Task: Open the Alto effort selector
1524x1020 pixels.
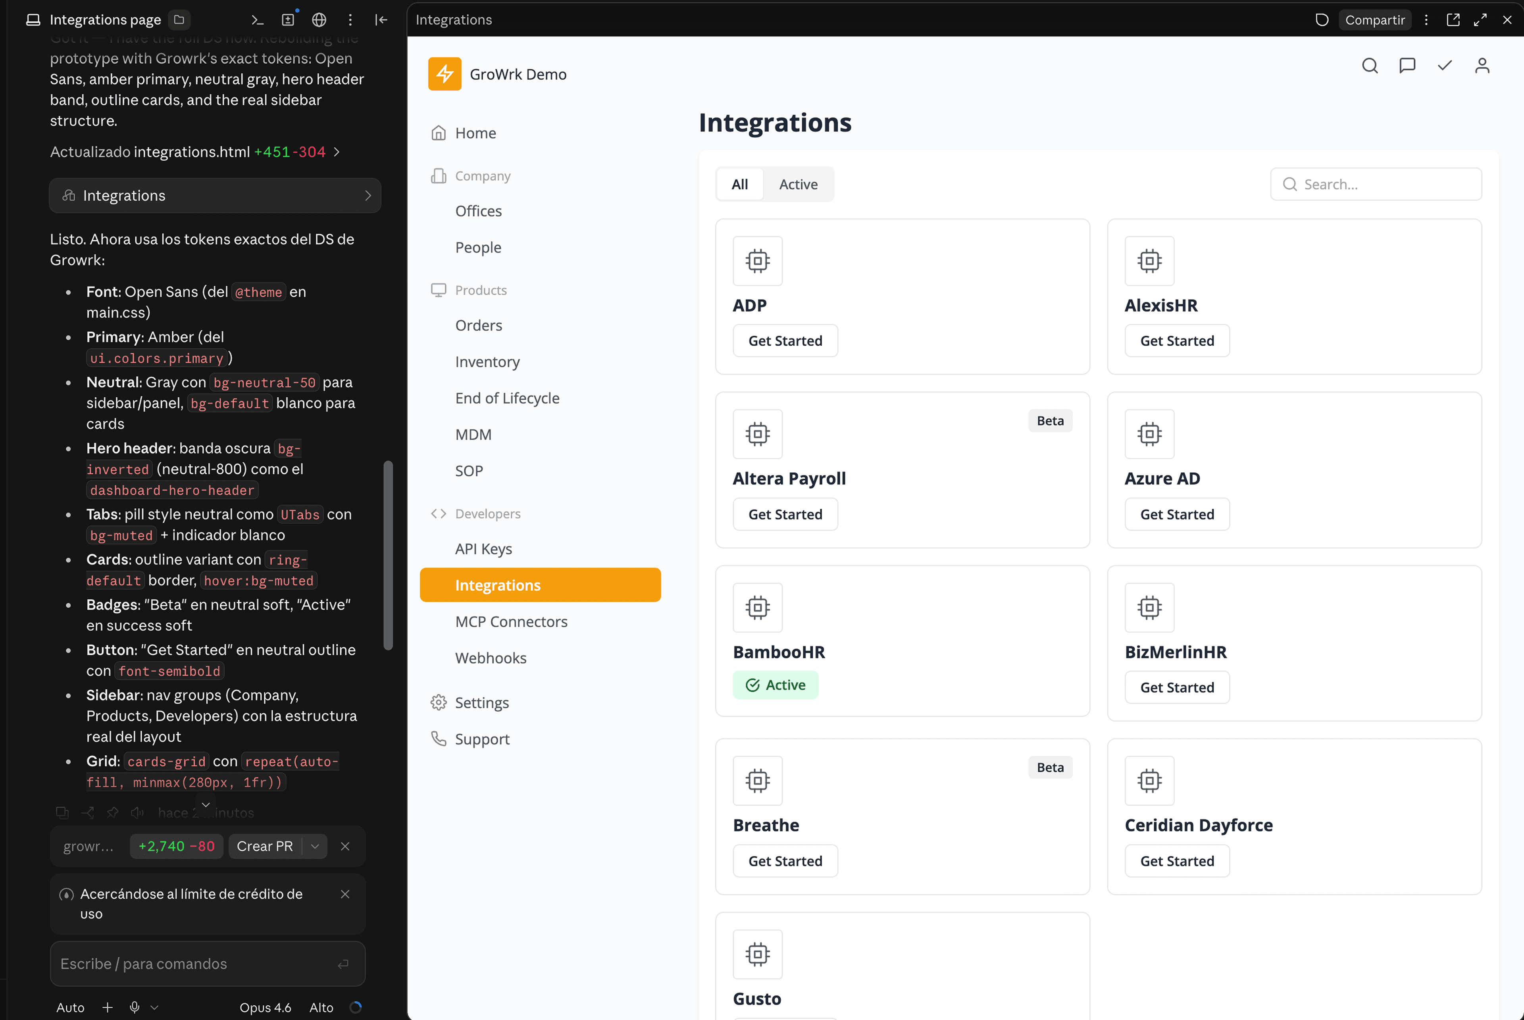Action: click(x=321, y=1007)
